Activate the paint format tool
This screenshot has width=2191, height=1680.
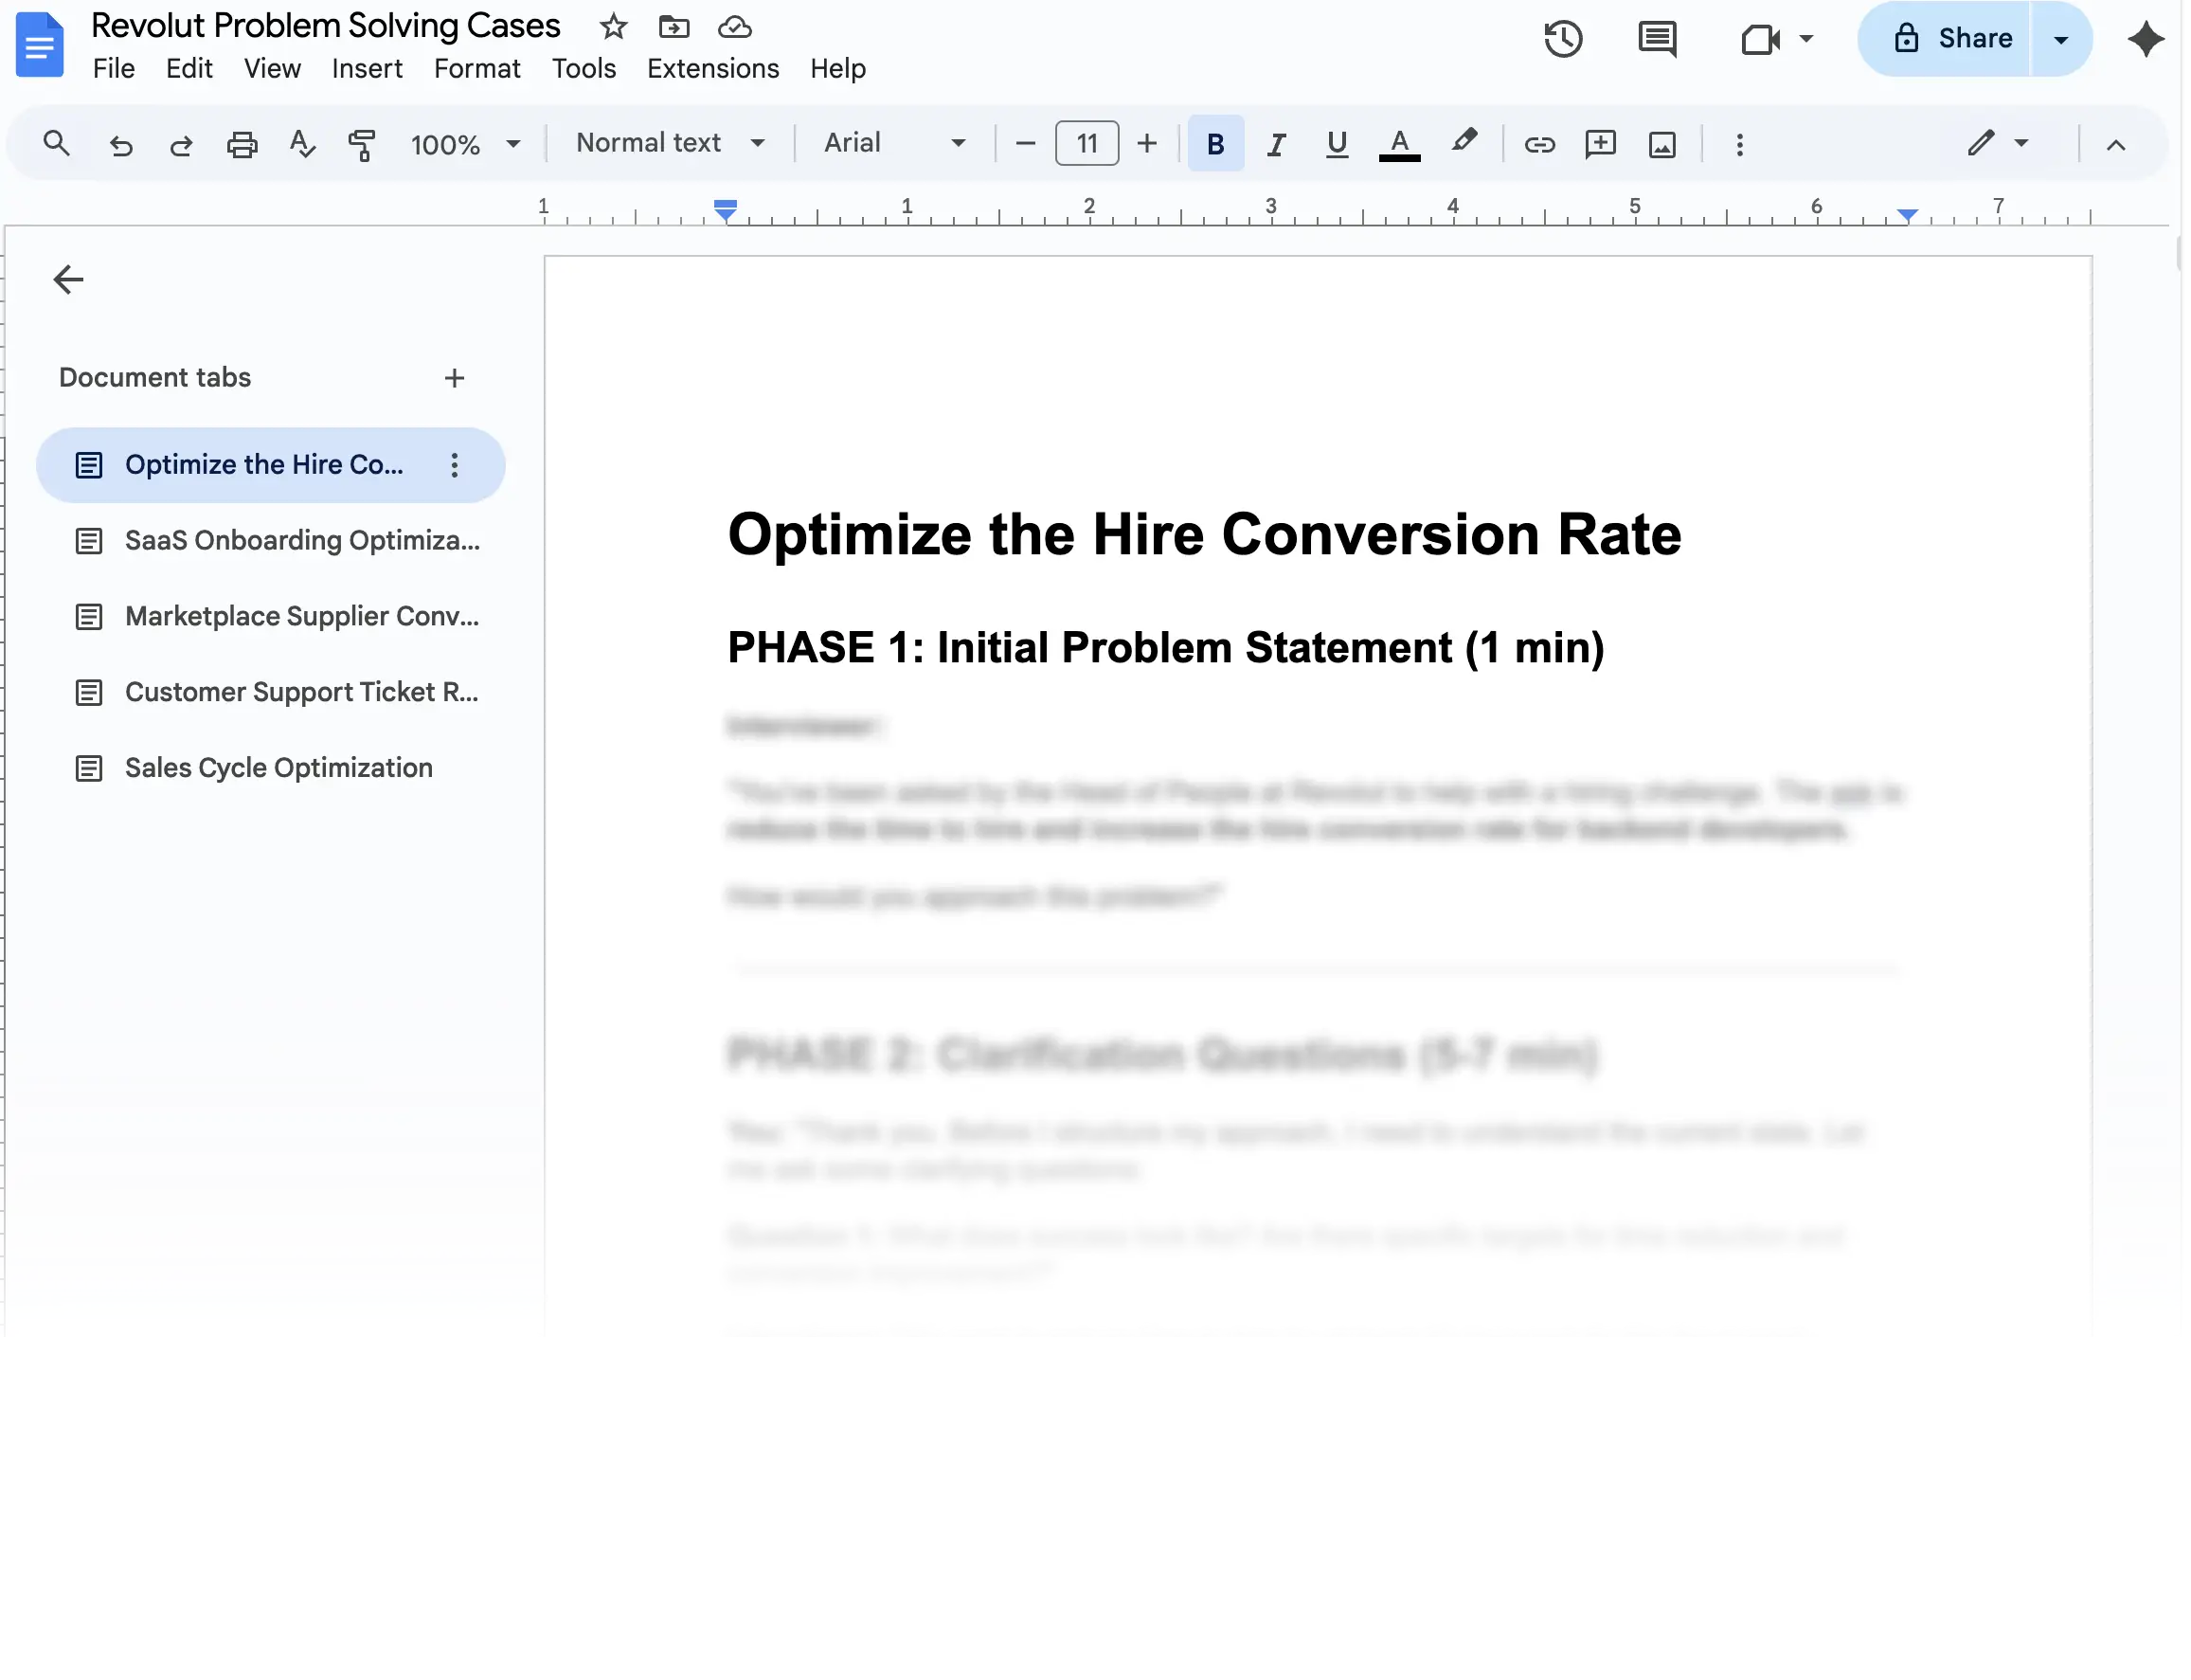click(362, 145)
